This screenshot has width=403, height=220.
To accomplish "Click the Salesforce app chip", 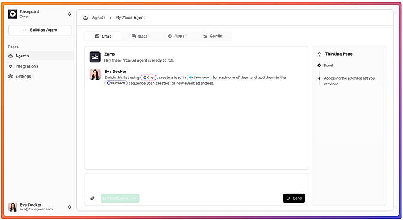I will [x=199, y=77].
